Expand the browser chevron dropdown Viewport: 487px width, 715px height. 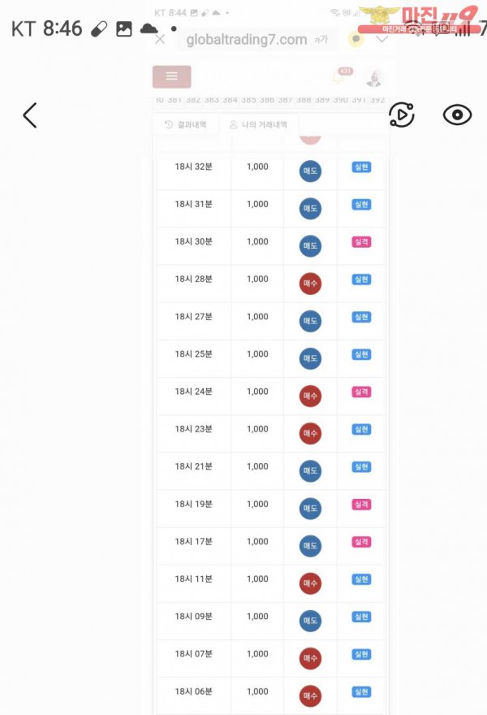click(x=381, y=39)
